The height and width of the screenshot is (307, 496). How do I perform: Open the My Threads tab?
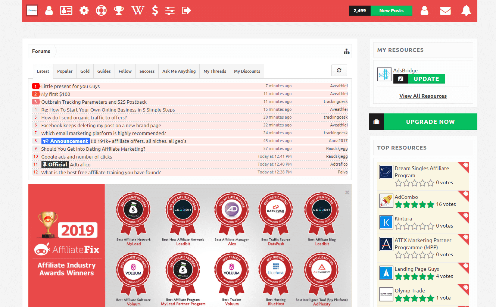[215, 71]
